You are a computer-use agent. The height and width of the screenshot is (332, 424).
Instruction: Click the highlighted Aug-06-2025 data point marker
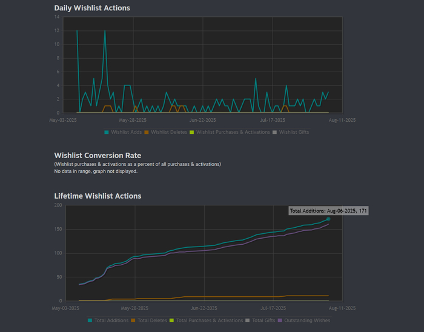tap(328, 219)
